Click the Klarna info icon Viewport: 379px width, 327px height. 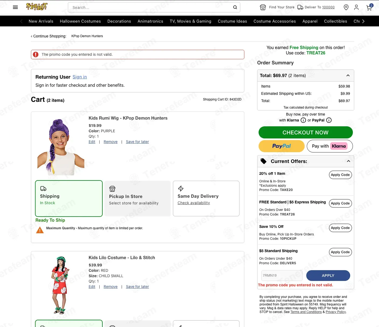click(x=303, y=120)
